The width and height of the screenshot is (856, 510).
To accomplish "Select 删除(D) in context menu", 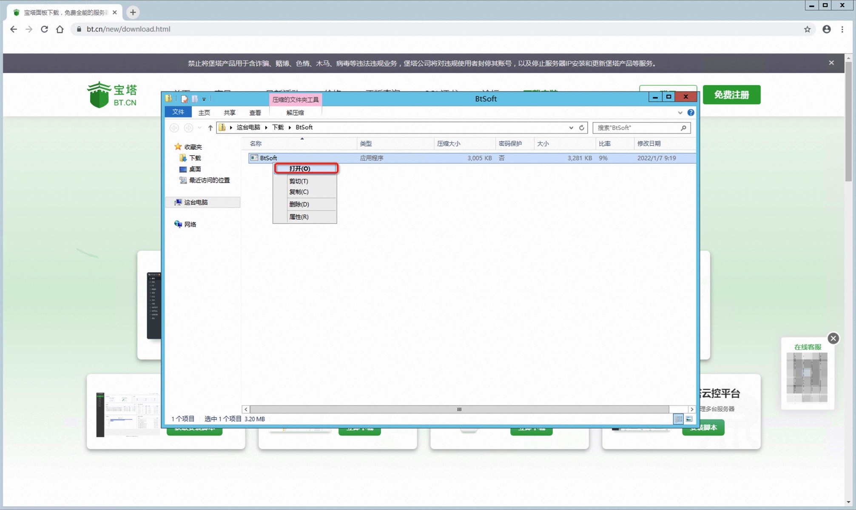I will pyautogui.click(x=305, y=204).
